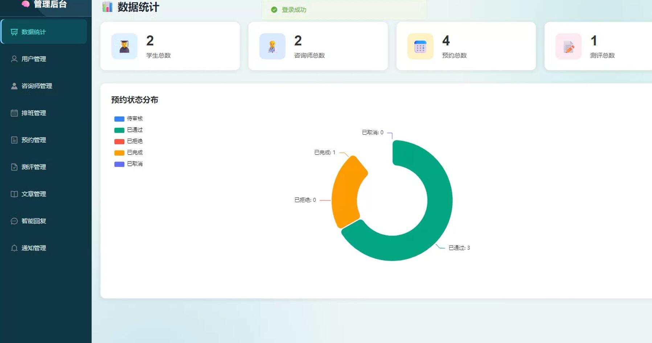Image resolution: width=652 pixels, height=343 pixels.
Task: Click the doctor icon on 咨询师总数 card
Action: pyautogui.click(x=272, y=46)
